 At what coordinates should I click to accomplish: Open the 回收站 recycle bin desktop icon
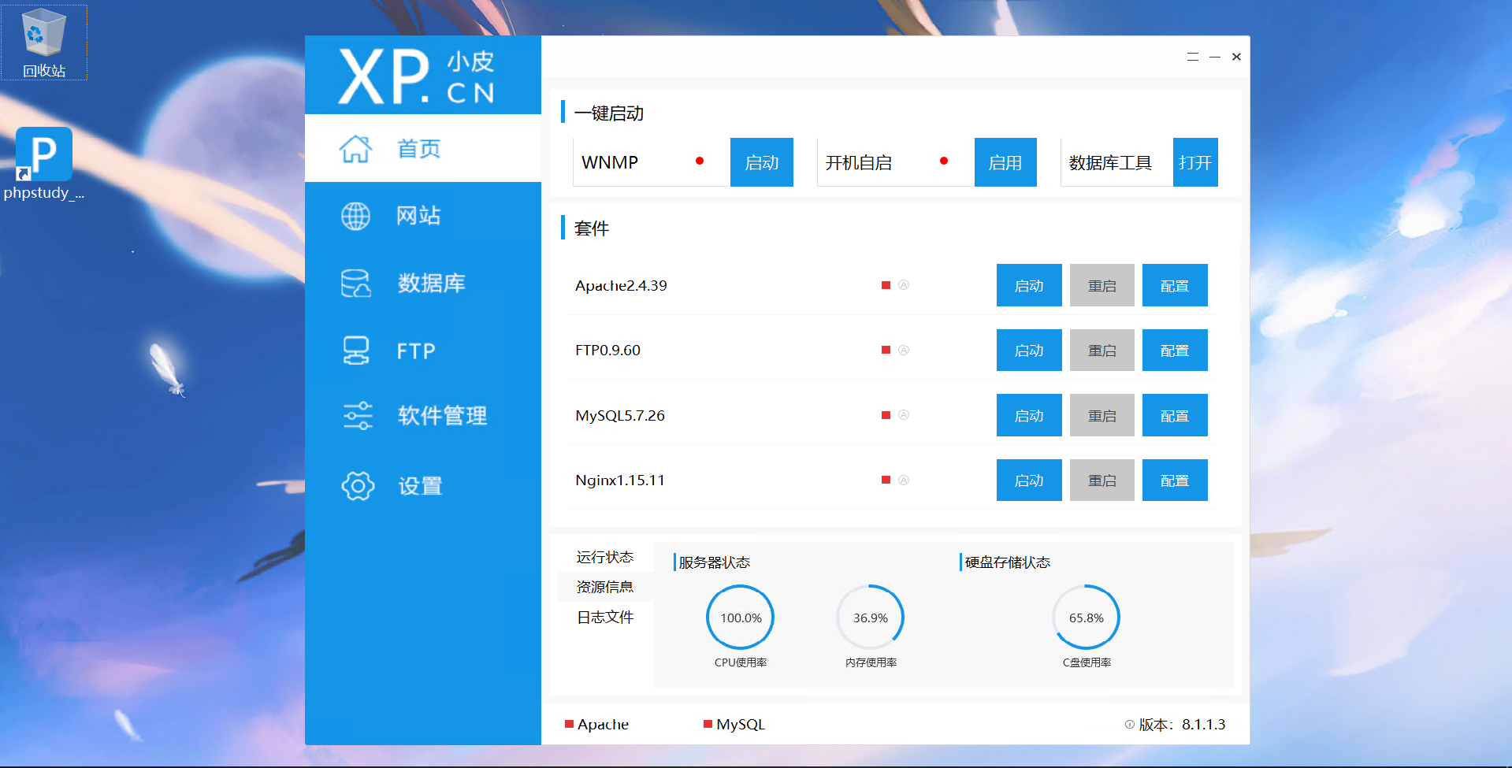[x=44, y=43]
